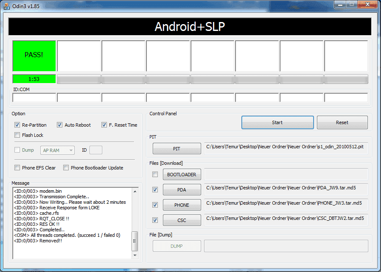Click the 'Removed!!' log line
Screen dimensions: 381x272
pyautogui.click(x=38, y=241)
